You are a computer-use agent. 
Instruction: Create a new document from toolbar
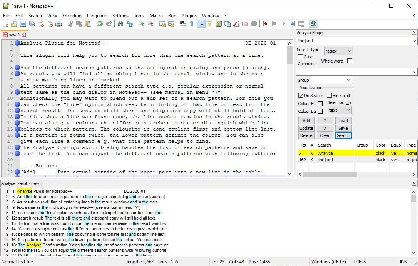(x=5, y=24)
